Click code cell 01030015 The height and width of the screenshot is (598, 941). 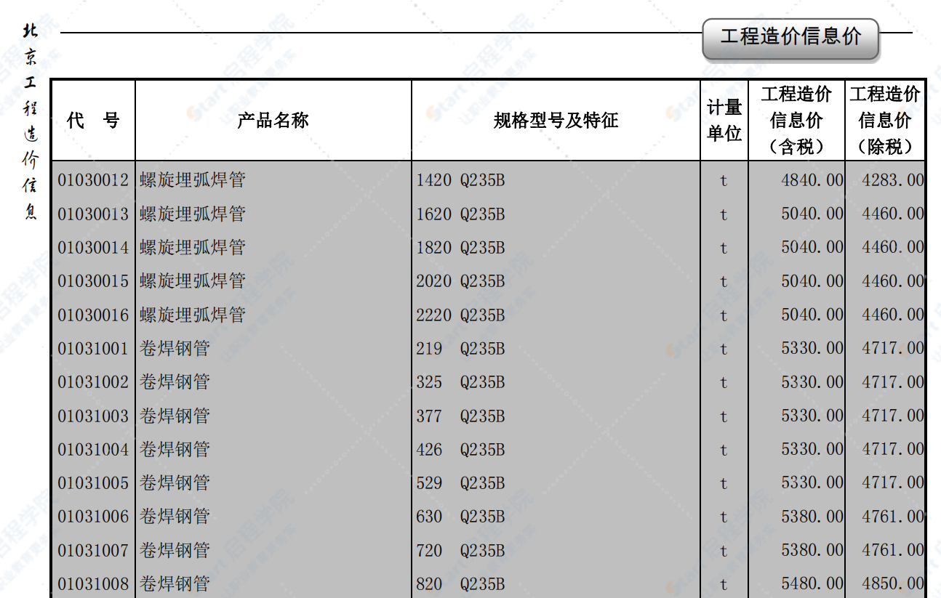(x=93, y=281)
